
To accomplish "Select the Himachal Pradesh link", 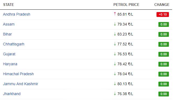I will [18, 74].
